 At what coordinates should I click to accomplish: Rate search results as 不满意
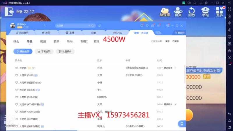point(175,41)
